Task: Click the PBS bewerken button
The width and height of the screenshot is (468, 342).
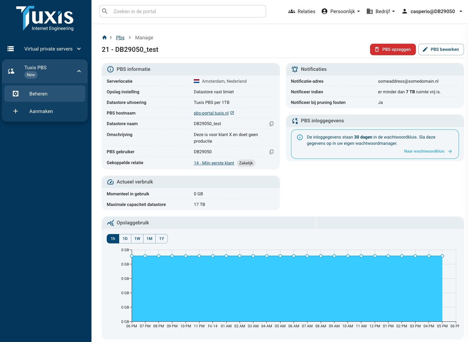Action: tap(441, 49)
